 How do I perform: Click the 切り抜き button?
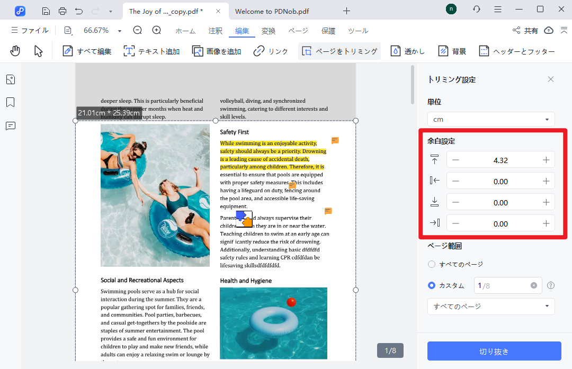pos(494,352)
